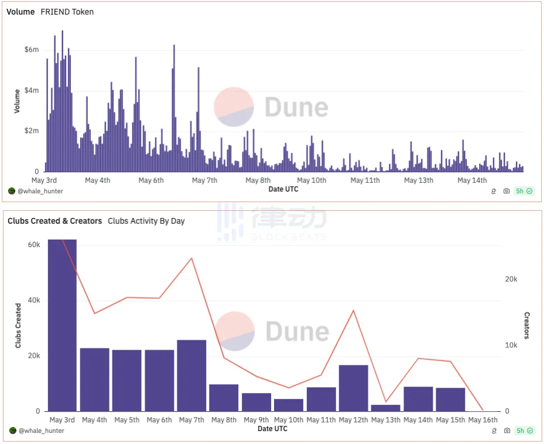Click the May 15th bar in Clubs chart

pyautogui.click(x=450, y=399)
